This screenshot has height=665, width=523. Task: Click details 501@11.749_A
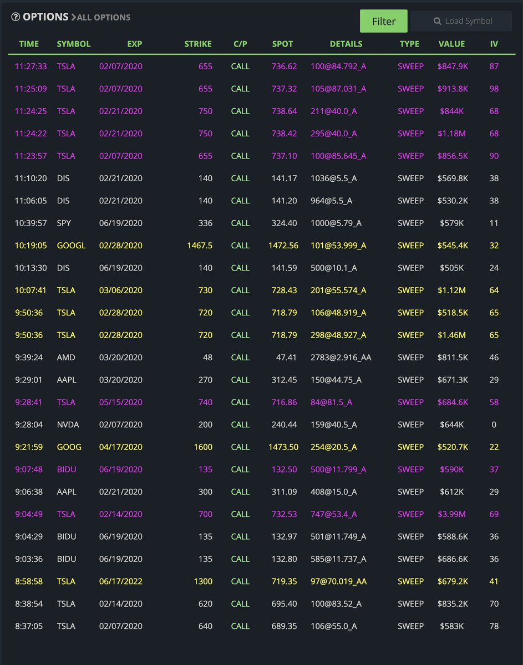338,537
